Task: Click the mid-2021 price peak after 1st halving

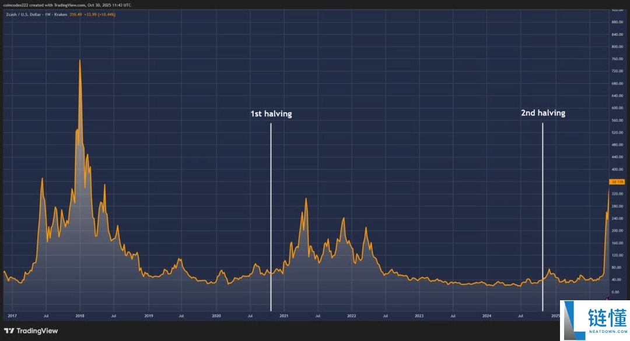Action: click(x=306, y=199)
